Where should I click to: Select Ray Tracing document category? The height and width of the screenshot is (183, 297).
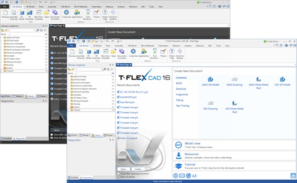(183, 106)
